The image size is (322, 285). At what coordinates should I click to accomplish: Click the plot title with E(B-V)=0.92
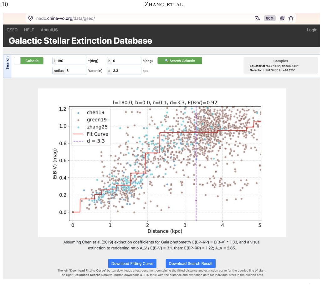(x=165, y=102)
